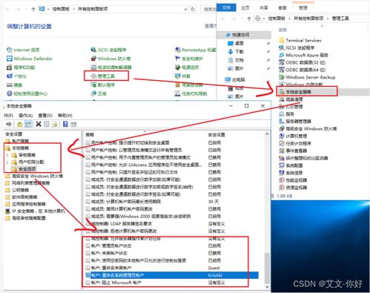Click the policy list vertical scrollbar
The width and height of the screenshot is (370, 293).
pos(267,210)
